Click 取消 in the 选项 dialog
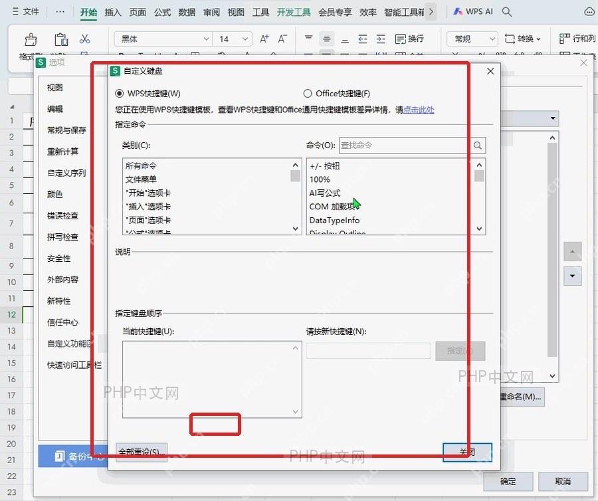The image size is (598, 501). (x=563, y=482)
